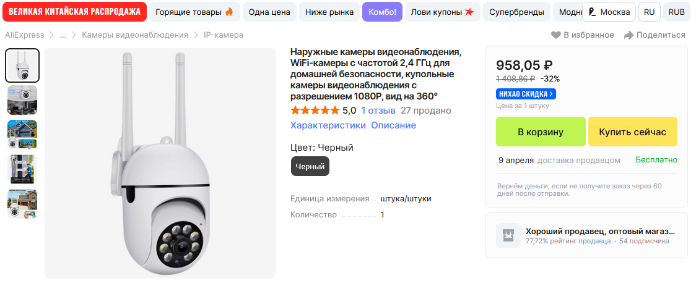The width and height of the screenshot is (696, 281).
Task: Open the Характеристики link
Action: 328,125
